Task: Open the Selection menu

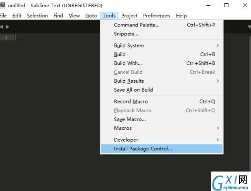Action: tap(37, 16)
